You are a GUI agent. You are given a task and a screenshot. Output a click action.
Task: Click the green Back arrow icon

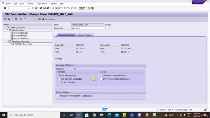pyautogui.click(x=41, y=8)
